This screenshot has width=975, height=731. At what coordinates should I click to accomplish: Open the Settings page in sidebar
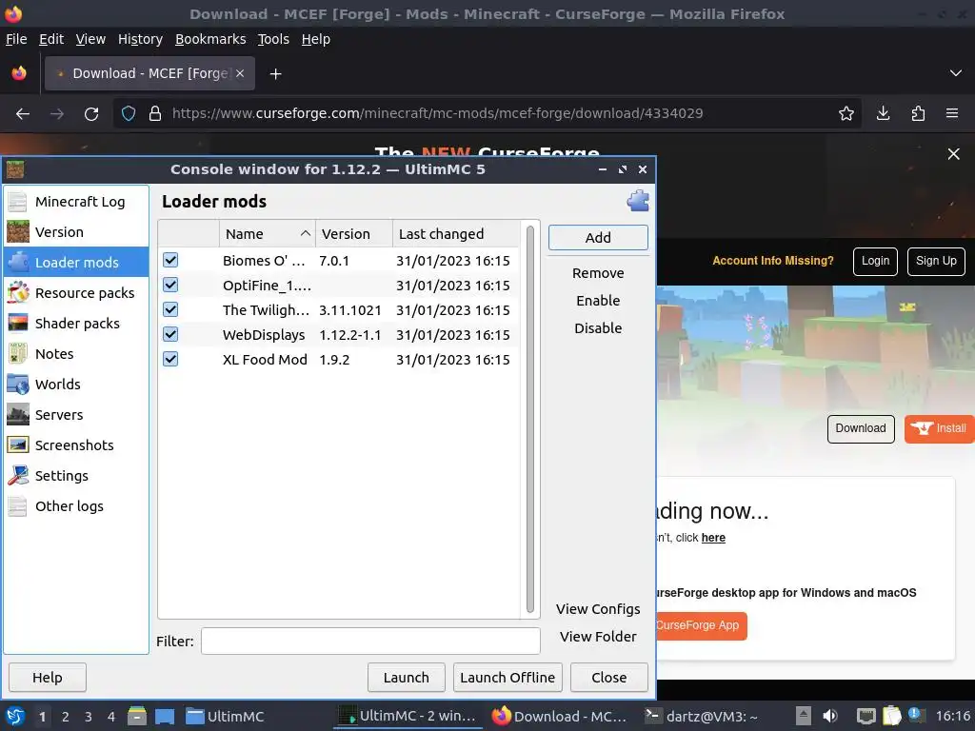[76, 476]
